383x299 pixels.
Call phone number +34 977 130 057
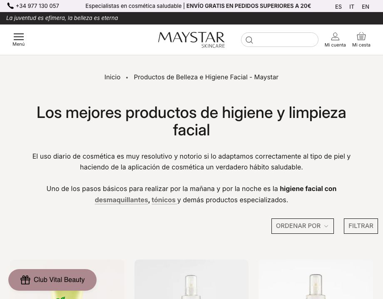[37, 6]
